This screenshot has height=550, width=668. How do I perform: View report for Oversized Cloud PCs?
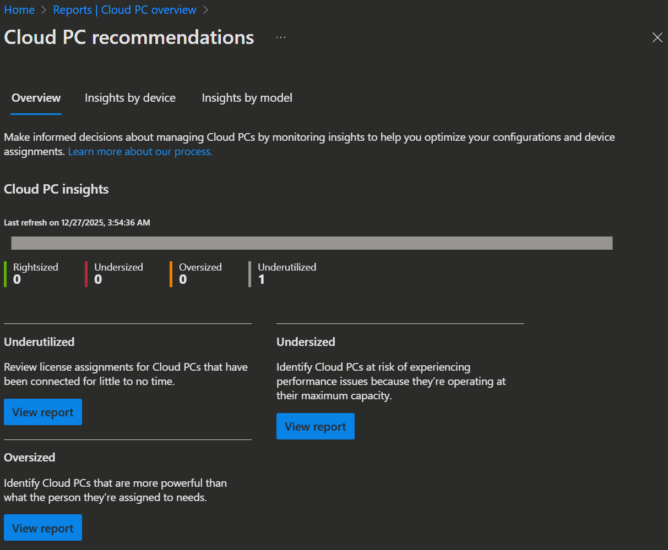(43, 527)
